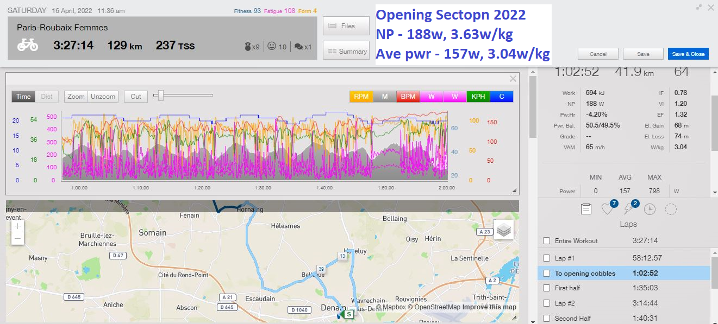Click the Power MAX 798 value

tap(654, 191)
